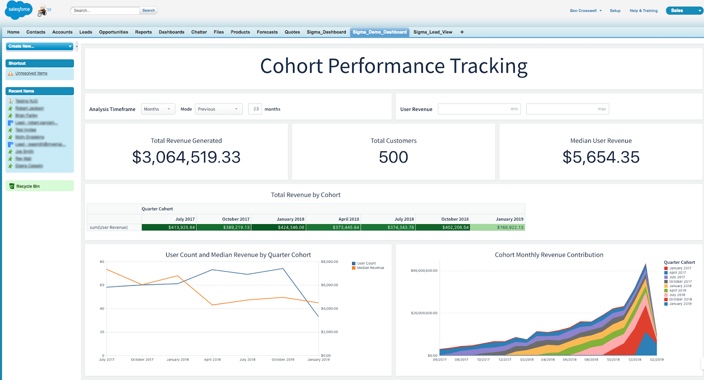The height and width of the screenshot is (380, 704).
Task: Add a new tab with the plus icon
Action: tap(462, 32)
